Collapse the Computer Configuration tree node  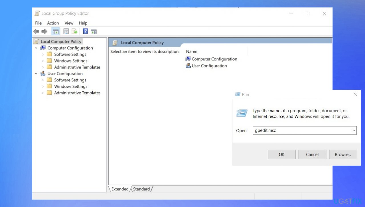point(36,48)
